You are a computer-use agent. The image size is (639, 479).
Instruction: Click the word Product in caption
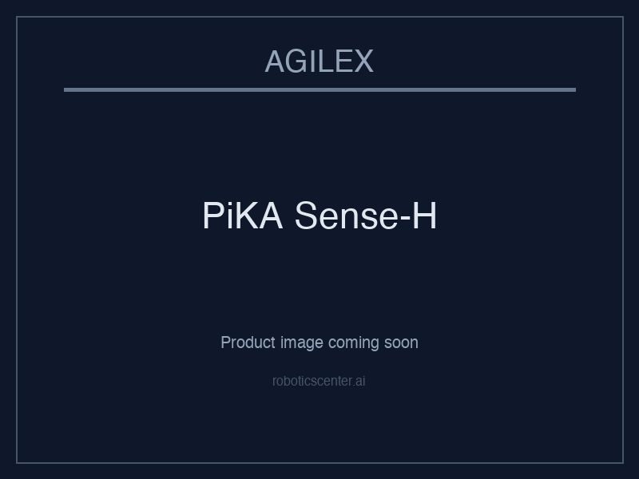pyautogui.click(x=248, y=342)
